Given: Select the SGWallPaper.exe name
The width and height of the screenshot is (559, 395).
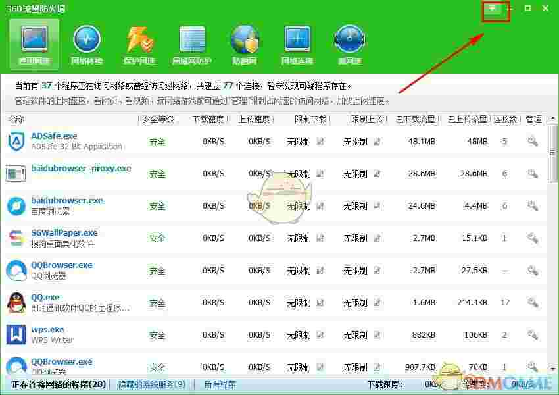Looking at the screenshot, I should [x=64, y=233].
